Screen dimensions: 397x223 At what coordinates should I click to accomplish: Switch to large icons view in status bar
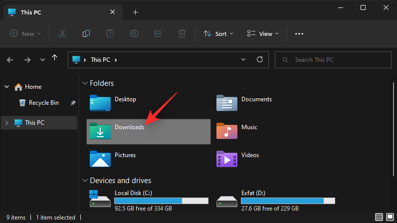[390, 217]
